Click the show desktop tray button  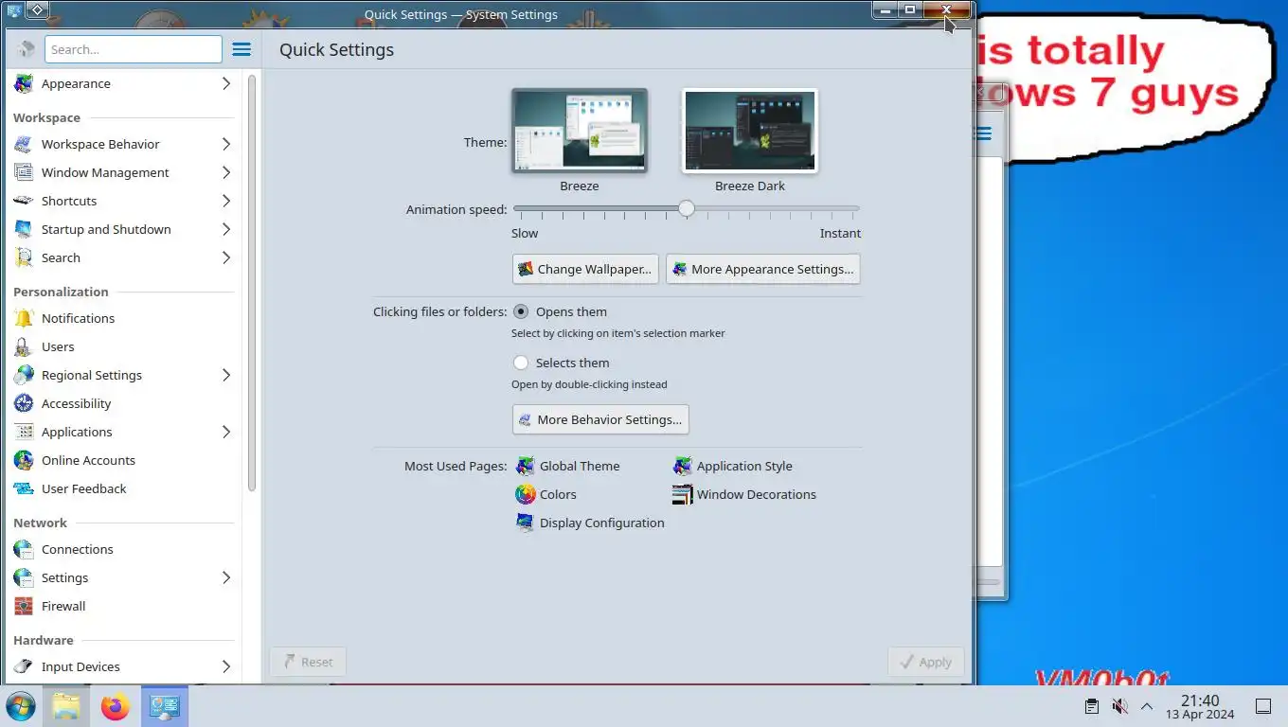tap(1262, 706)
